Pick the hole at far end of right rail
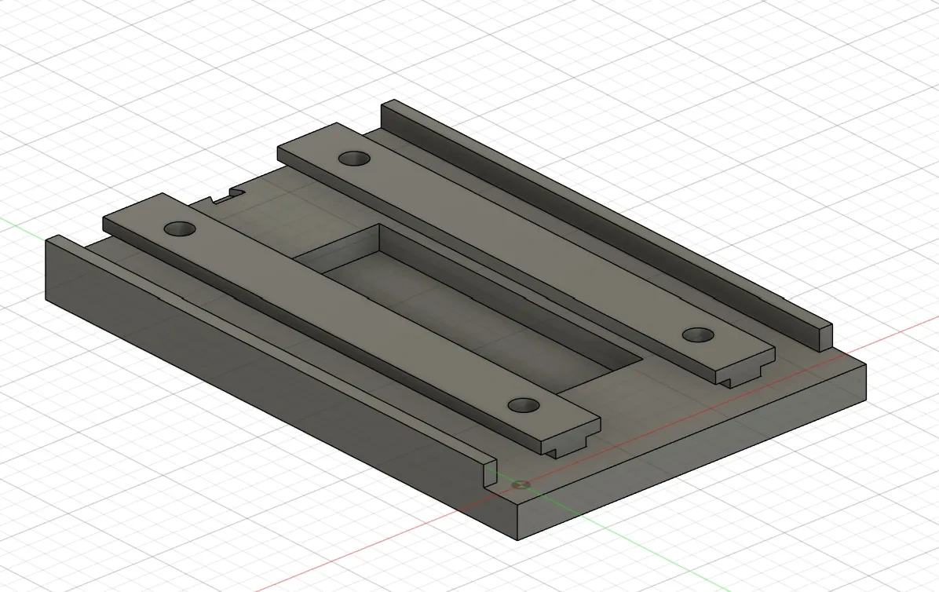The width and height of the screenshot is (939, 592). pyautogui.click(x=355, y=159)
